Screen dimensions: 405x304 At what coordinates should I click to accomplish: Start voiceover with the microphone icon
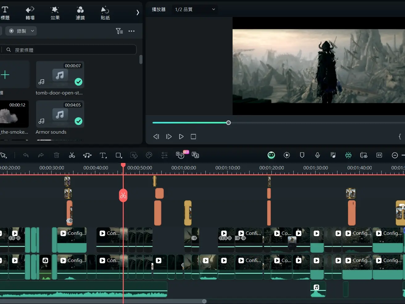coord(317,155)
